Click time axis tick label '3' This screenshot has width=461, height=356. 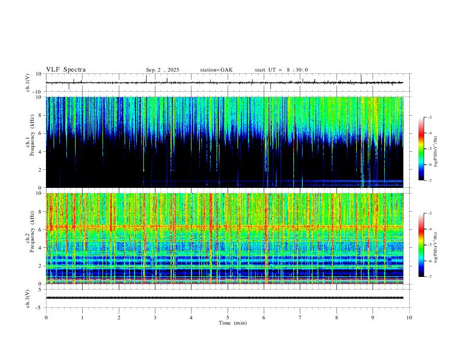click(155, 318)
